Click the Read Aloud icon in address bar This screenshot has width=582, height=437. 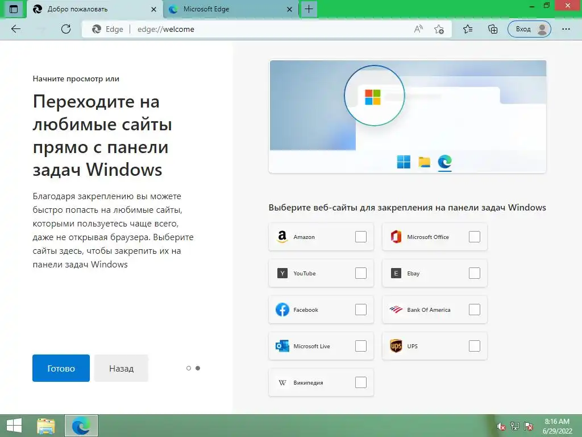point(418,29)
